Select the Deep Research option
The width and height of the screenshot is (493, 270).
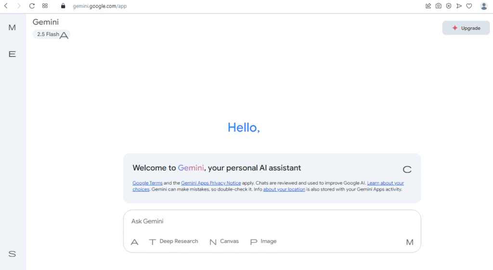[x=173, y=242]
